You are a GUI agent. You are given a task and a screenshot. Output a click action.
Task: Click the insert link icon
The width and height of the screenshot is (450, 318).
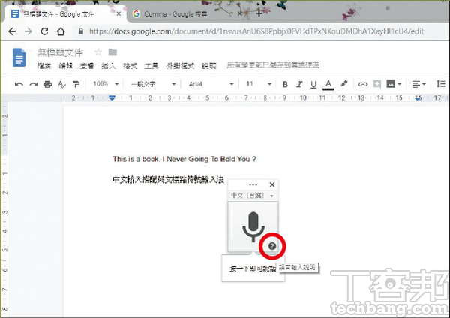(363, 84)
